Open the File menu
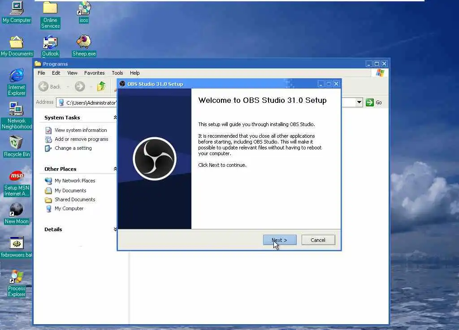This screenshot has width=459, height=330. pos(41,73)
